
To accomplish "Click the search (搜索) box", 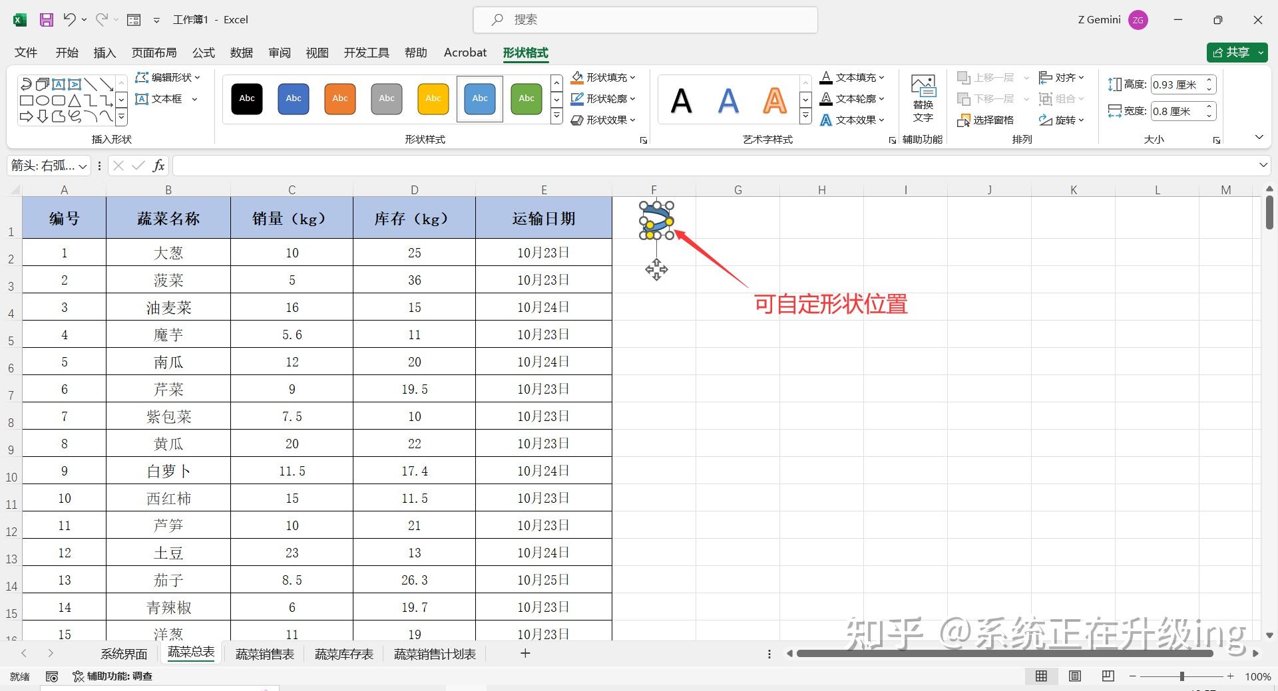I will pyautogui.click(x=645, y=20).
